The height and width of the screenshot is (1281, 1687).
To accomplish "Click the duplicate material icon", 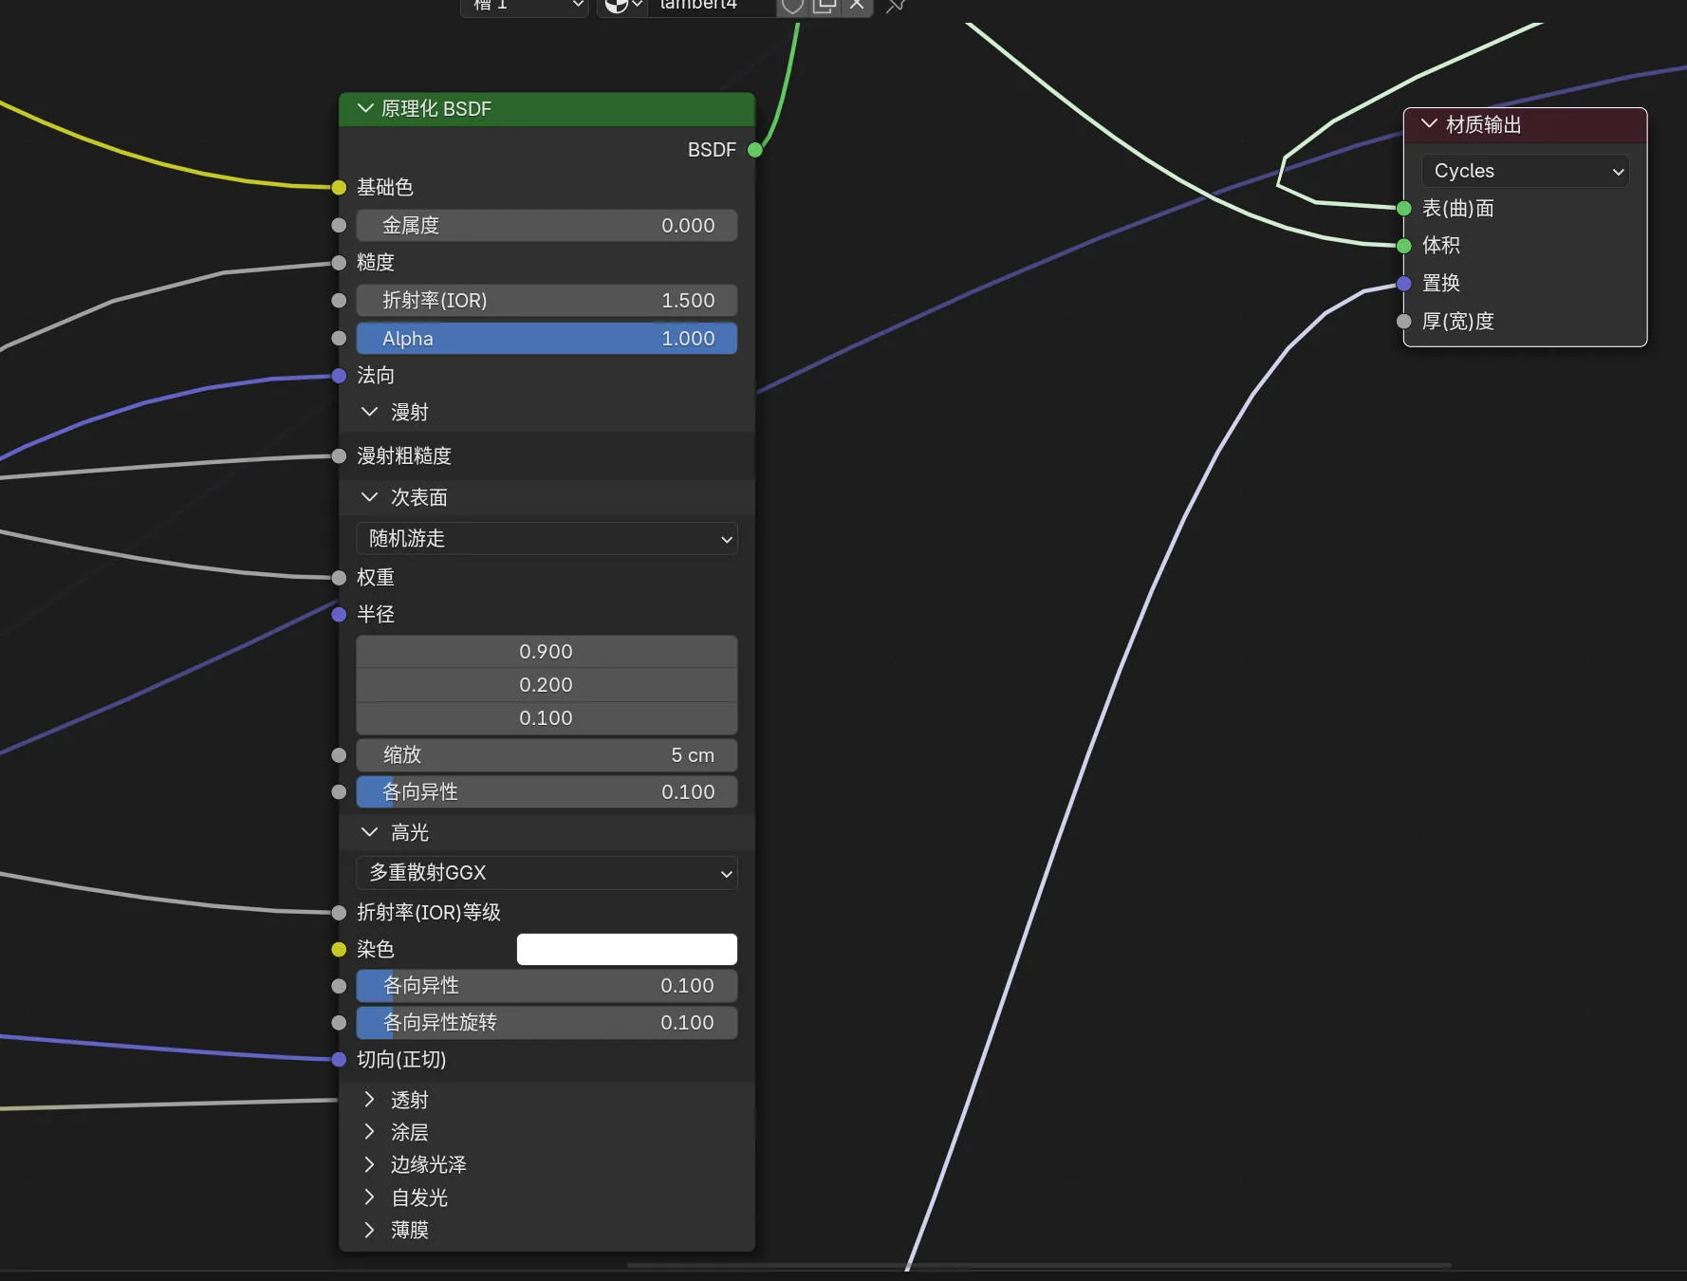I will click(x=824, y=6).
